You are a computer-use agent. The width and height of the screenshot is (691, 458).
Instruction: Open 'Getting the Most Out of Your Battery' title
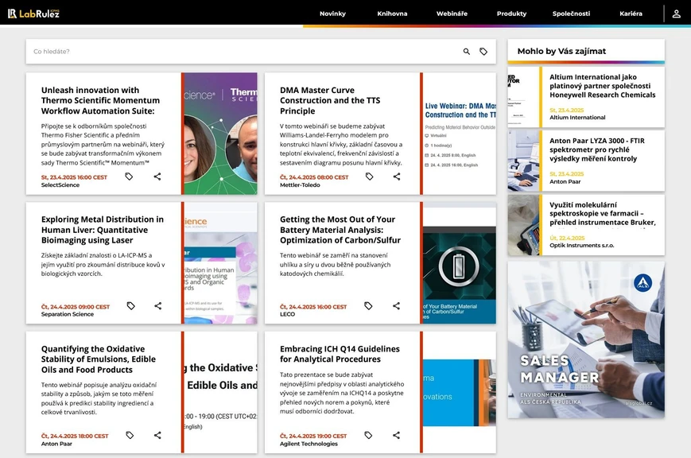coord(340,230)
